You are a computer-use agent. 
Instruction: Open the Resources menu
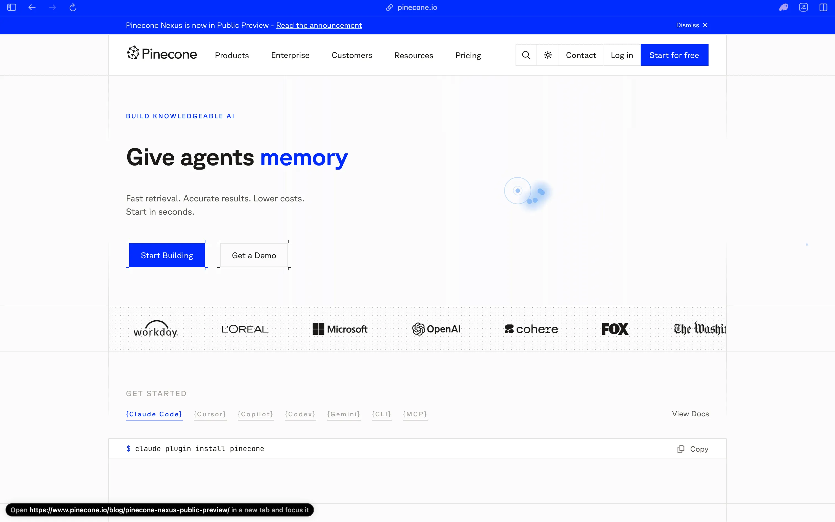coord(414,55)
